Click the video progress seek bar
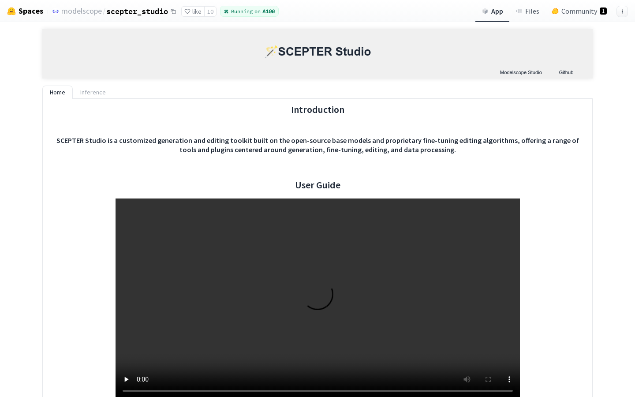 tap(317, 390)
